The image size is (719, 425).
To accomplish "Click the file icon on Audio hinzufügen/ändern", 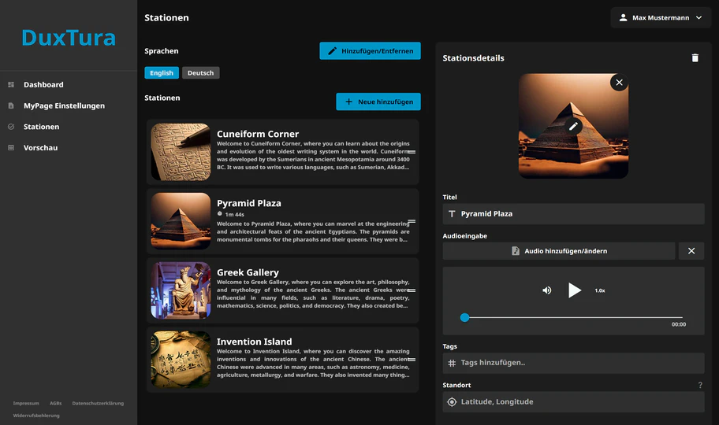I will 516,251.
